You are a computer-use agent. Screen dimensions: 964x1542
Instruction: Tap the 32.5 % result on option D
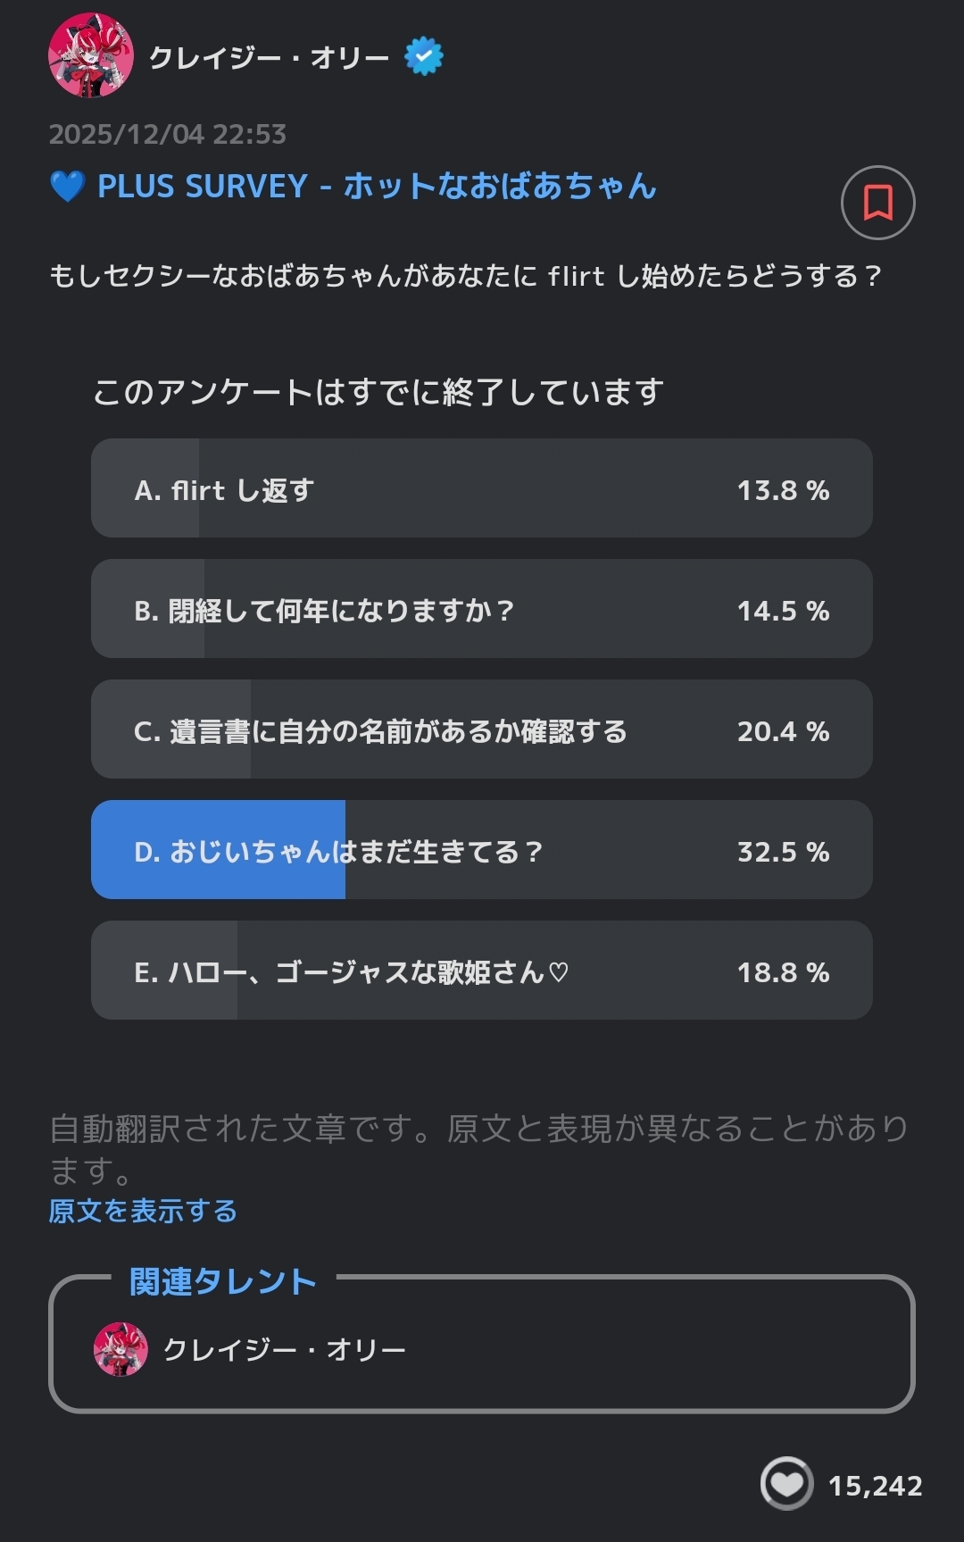[783, 852]
